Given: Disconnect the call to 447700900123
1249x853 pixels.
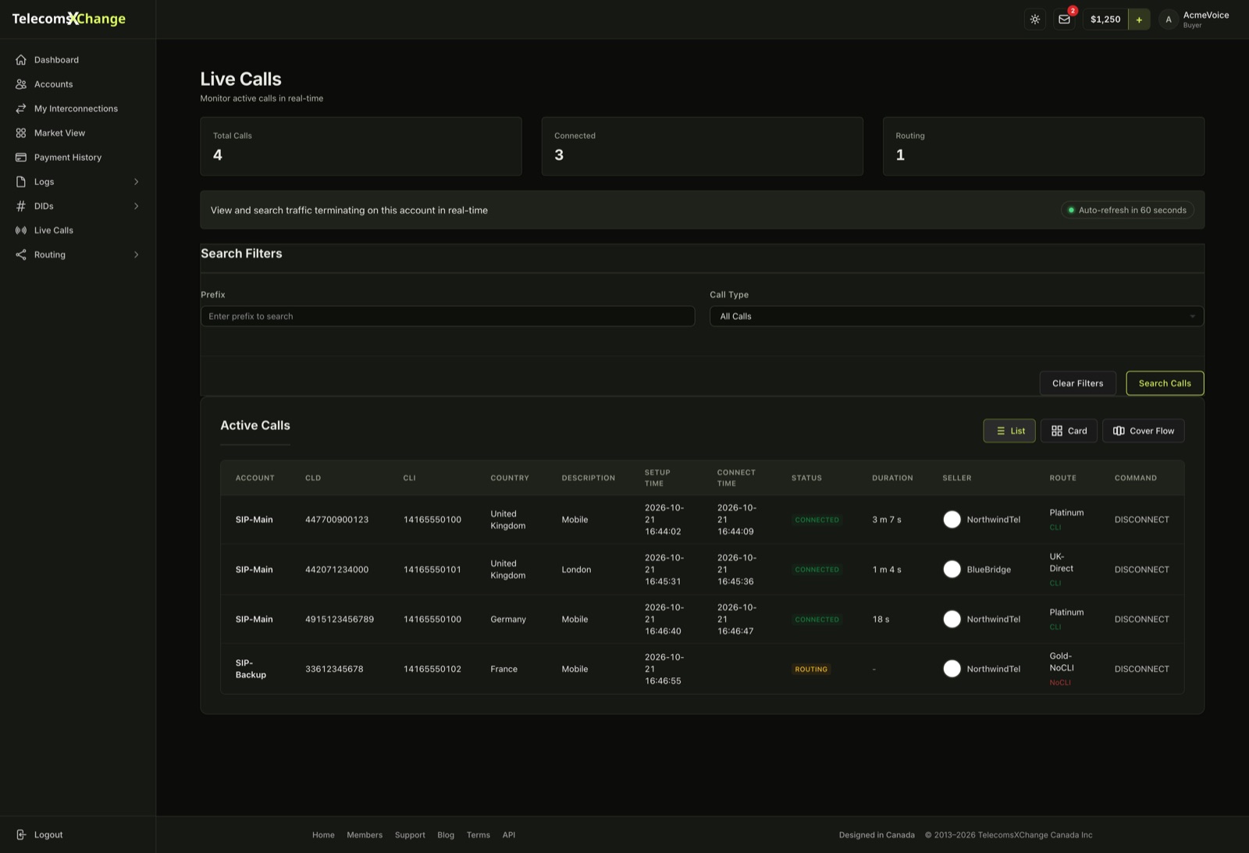Looking at the screenshot, I should tap(1141, 520).
